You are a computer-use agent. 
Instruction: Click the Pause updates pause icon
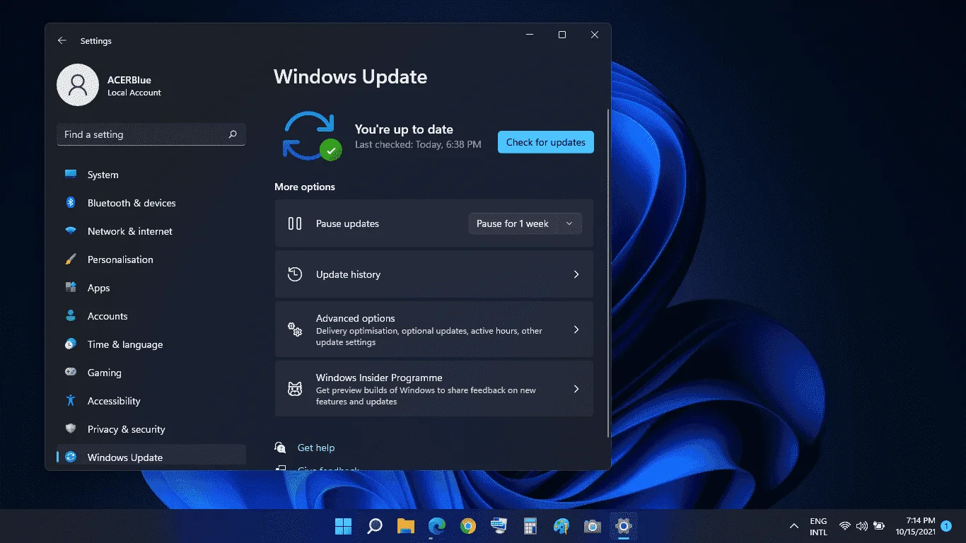295,223
